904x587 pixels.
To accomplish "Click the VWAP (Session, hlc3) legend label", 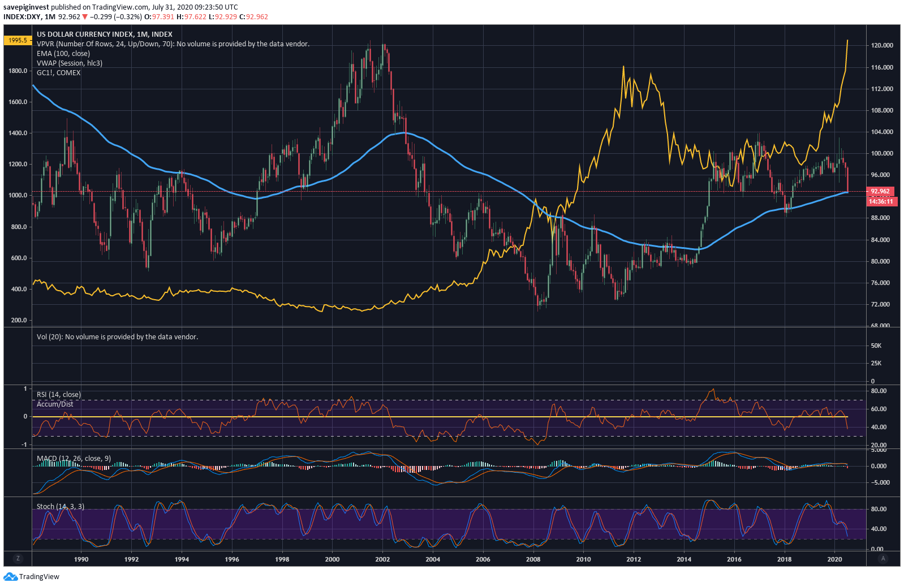I will point(70,63).
